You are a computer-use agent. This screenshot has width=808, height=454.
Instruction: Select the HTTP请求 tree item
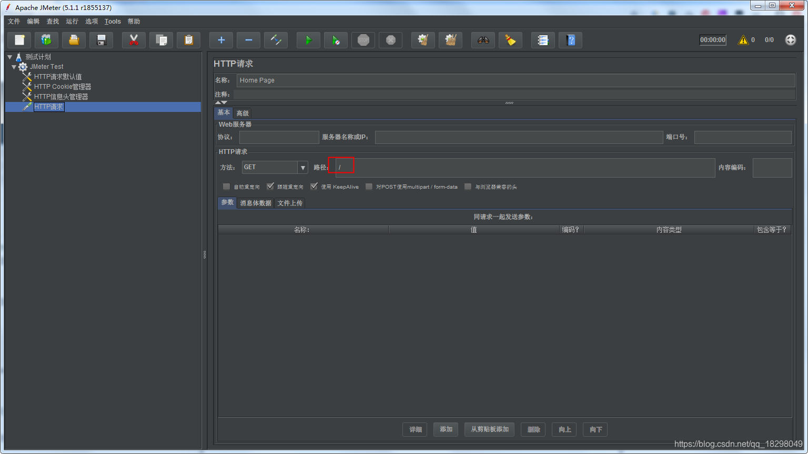point(49,107)
